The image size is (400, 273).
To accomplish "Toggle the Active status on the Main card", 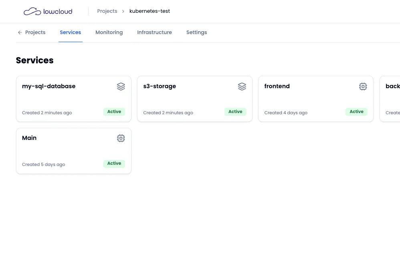I will coord(114,163).
